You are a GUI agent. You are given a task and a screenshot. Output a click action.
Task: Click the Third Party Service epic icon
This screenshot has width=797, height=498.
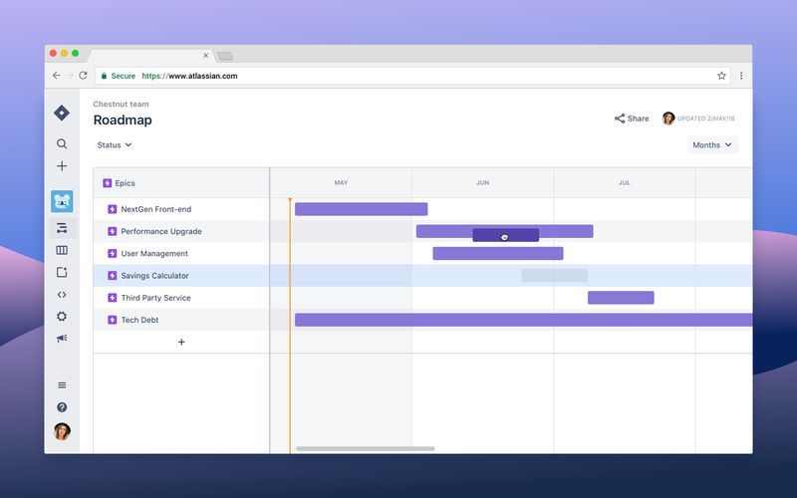[x=113, y=298]
